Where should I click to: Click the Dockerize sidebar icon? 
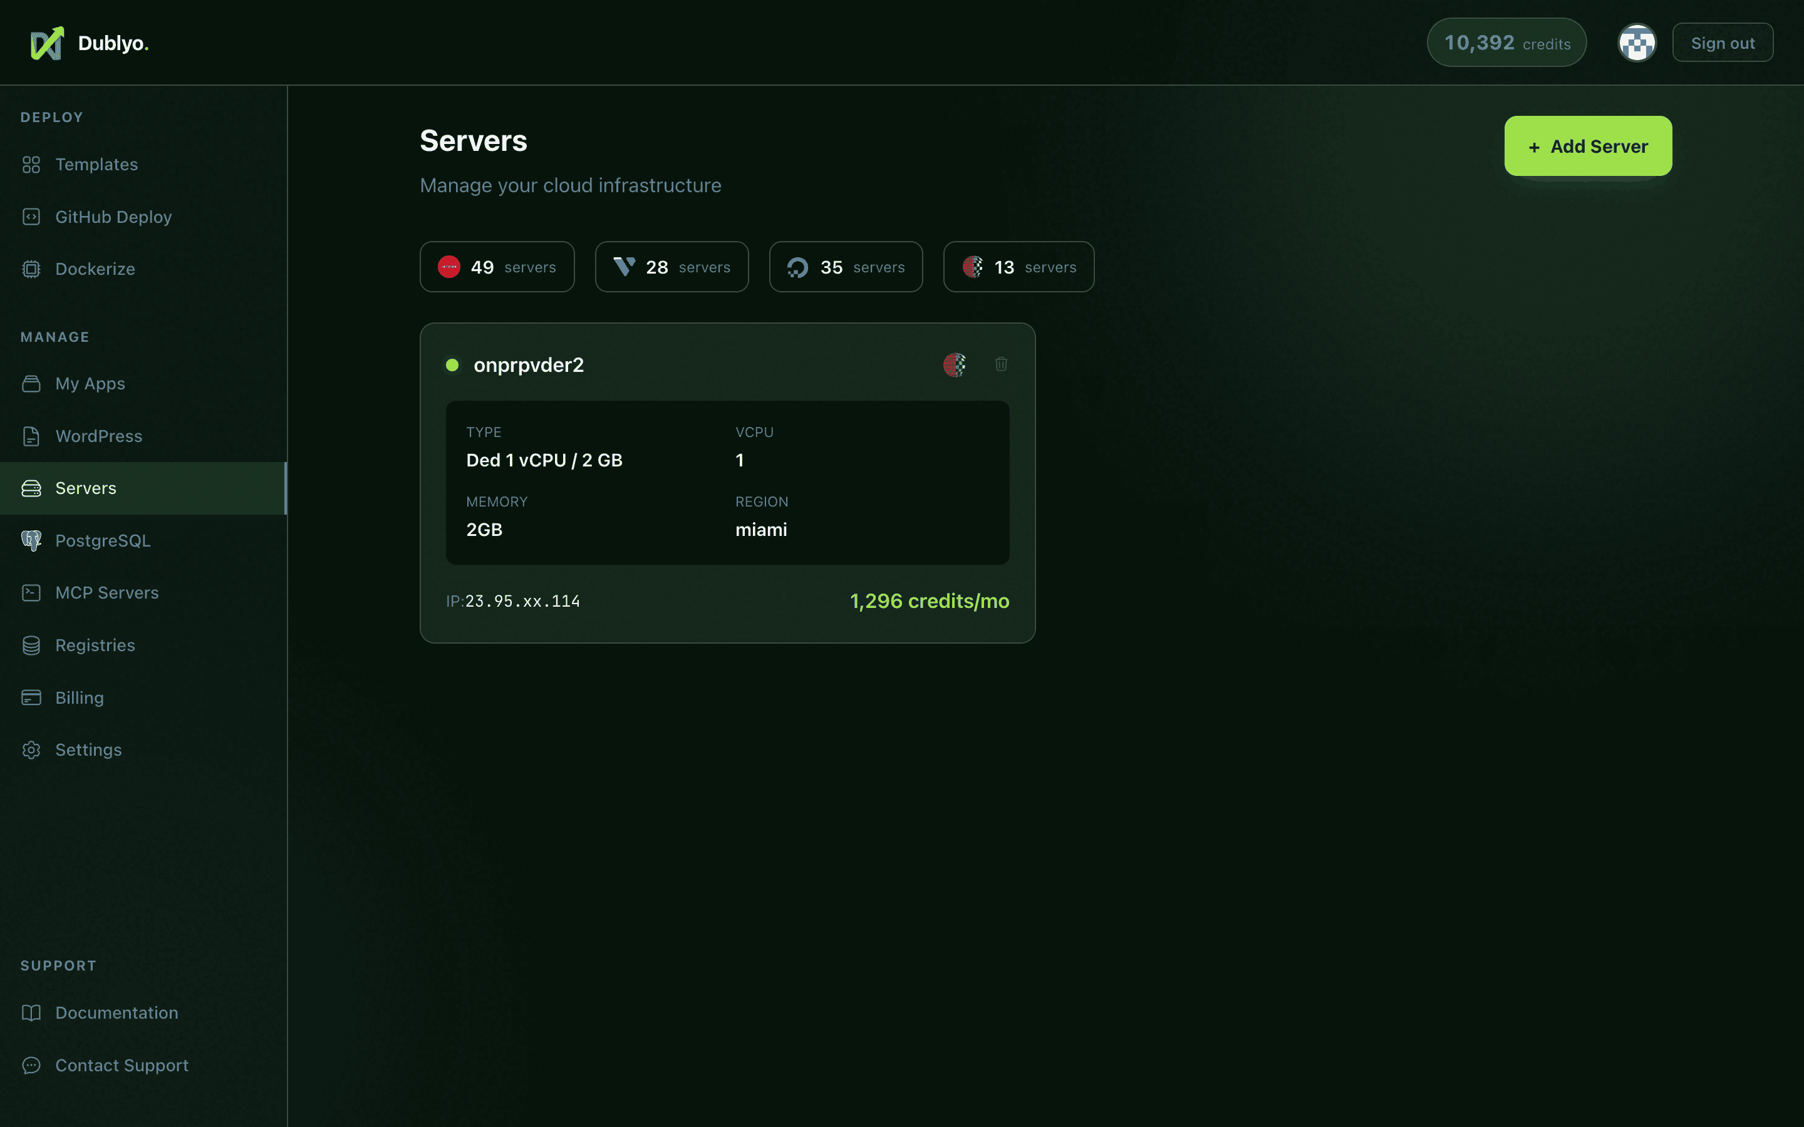click(31, 269)
